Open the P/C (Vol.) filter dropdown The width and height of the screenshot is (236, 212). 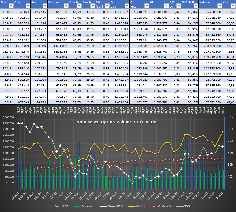pos(107,6)
